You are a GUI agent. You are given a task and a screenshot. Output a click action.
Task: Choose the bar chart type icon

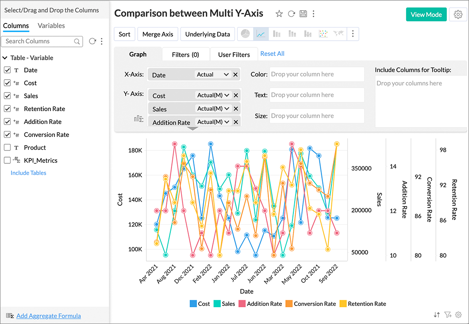click(x=277, y=34)
